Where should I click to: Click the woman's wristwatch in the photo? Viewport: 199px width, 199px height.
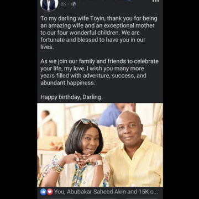(99, 163)
